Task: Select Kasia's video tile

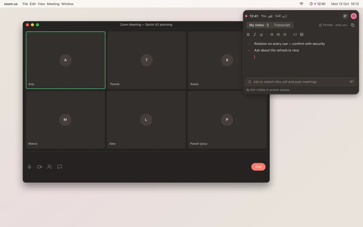Action: (x=215, y=60)
